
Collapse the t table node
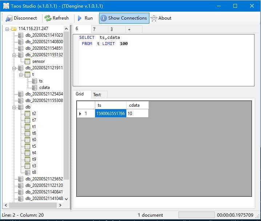[21, 75]
